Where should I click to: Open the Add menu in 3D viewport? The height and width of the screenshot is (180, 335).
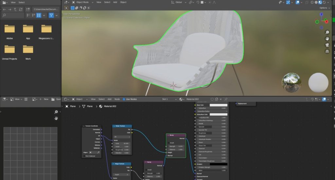[115, 2]
